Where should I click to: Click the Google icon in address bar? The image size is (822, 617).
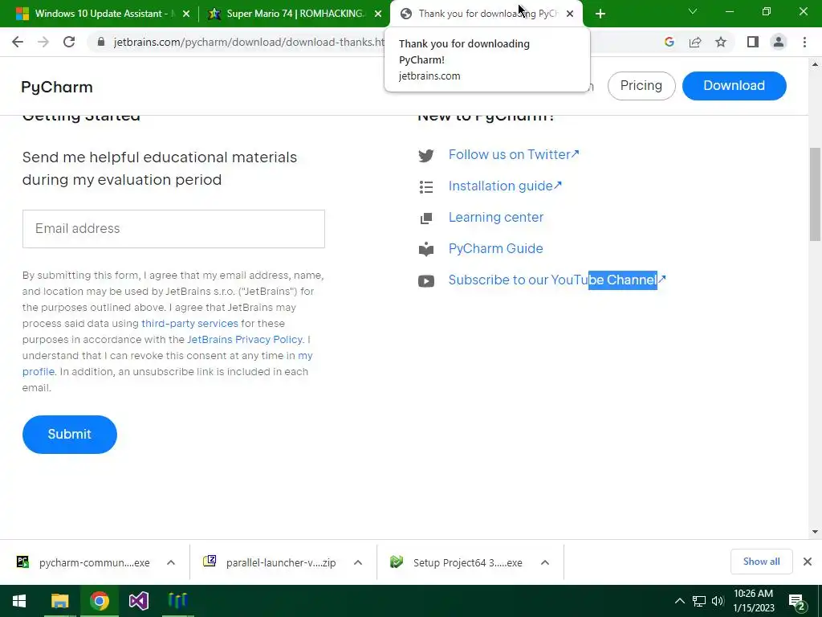click(x=669, y=42)
